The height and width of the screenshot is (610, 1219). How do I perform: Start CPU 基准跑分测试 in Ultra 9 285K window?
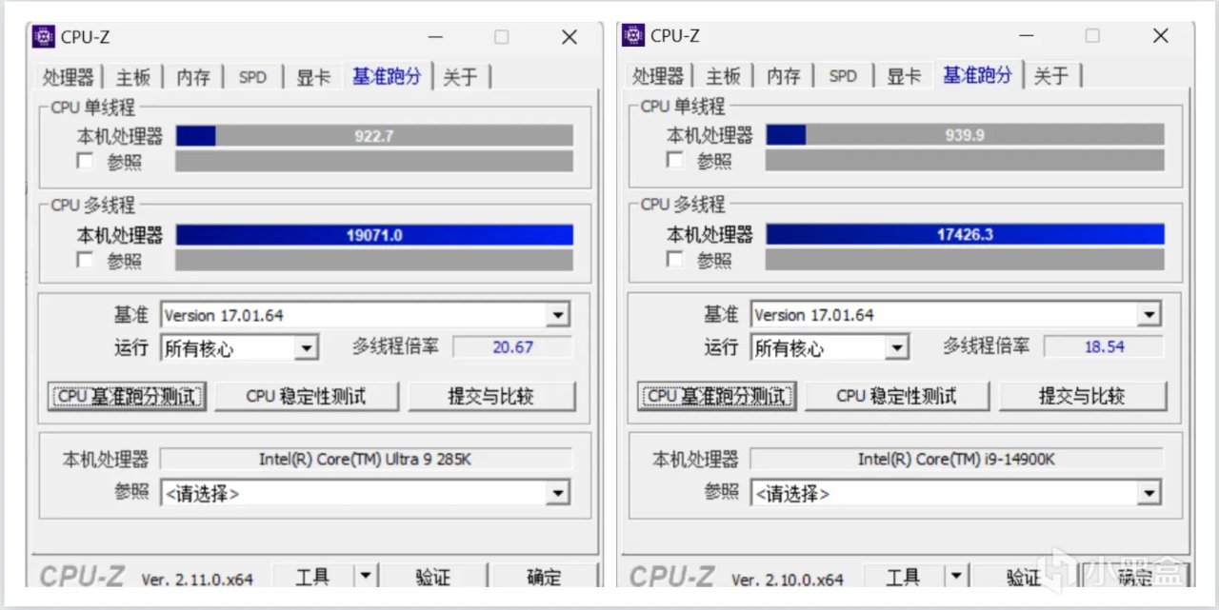(x=127, y=396)
